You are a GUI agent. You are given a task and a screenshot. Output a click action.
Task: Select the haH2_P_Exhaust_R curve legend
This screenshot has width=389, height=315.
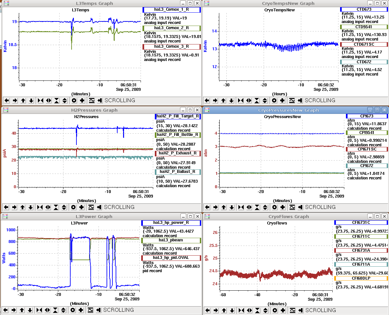click(178, 153)
